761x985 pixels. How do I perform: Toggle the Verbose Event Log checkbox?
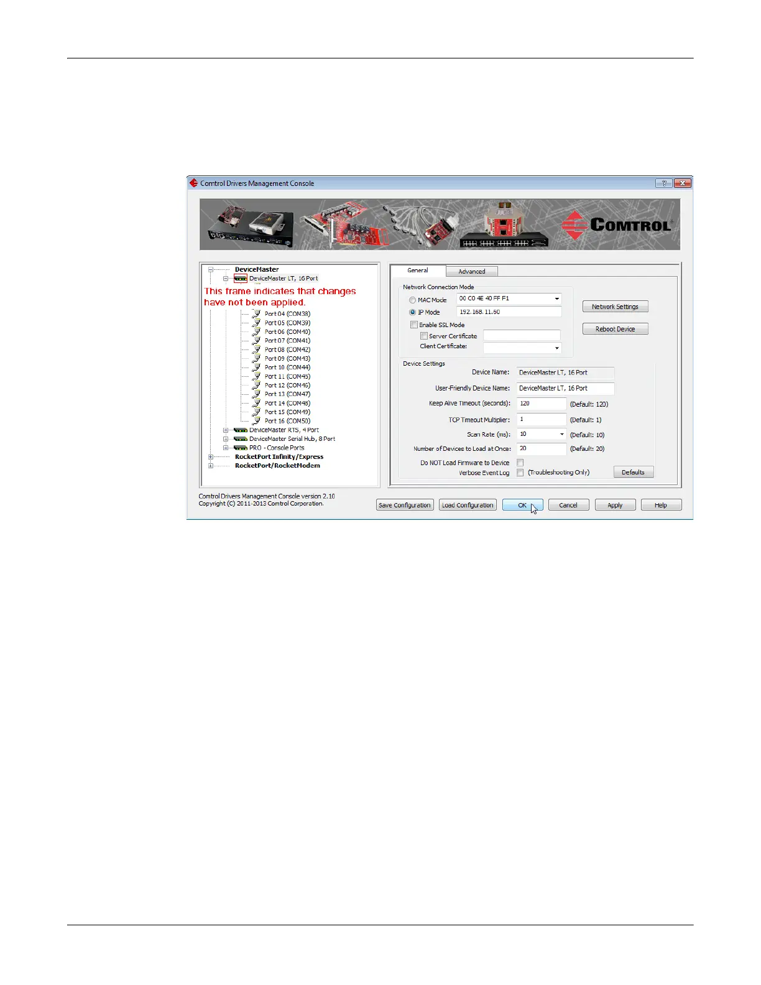click(520, 473)
